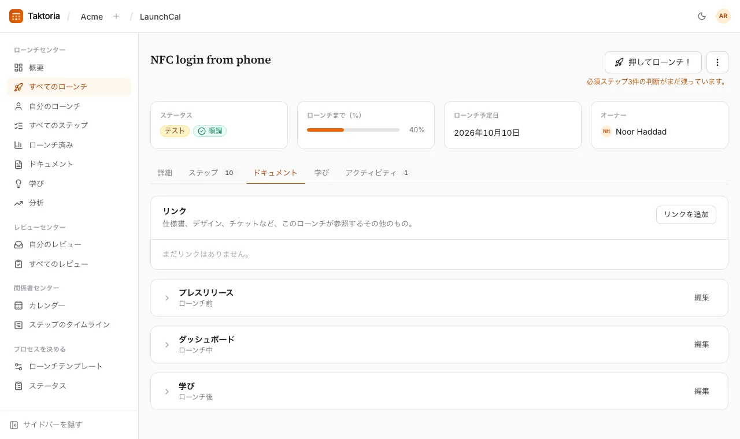Switch to the アクティビティ tab

(x=378, y=173)
